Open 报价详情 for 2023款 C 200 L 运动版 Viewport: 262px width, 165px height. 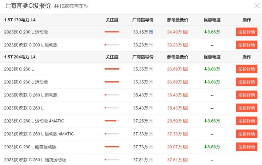247,32
